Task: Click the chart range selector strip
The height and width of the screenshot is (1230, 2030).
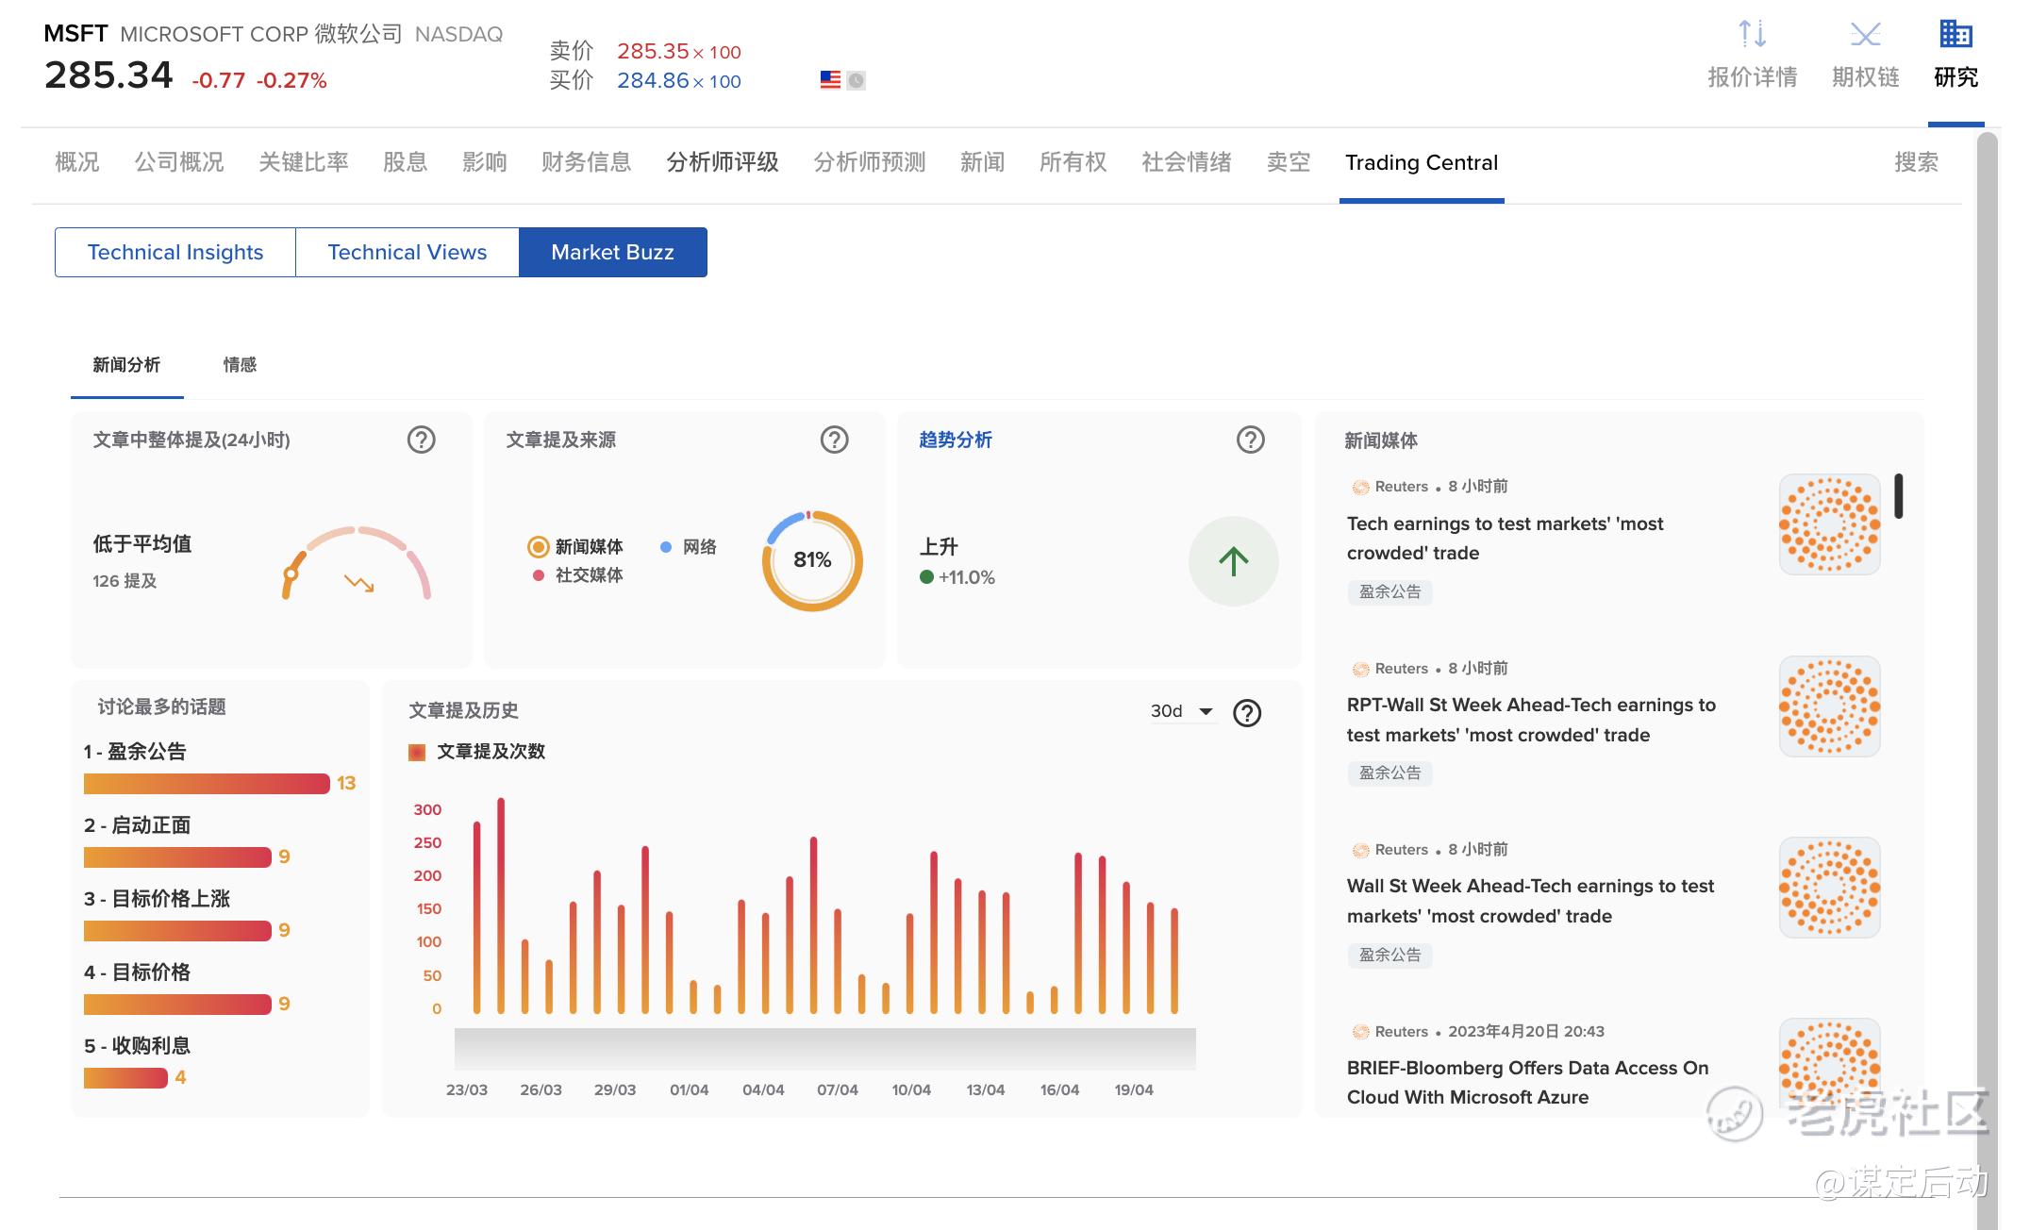Action: [824, 1049]
